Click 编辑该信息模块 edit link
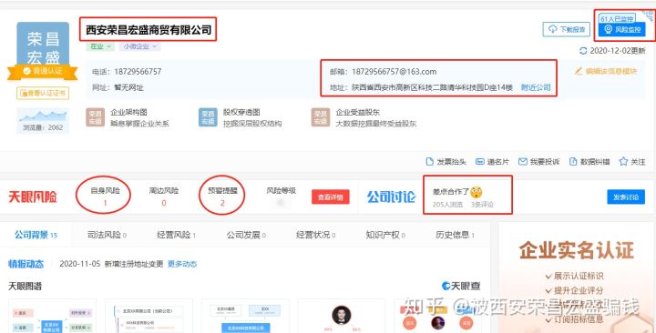Screen dimensions: 656x333 (606, 71)
